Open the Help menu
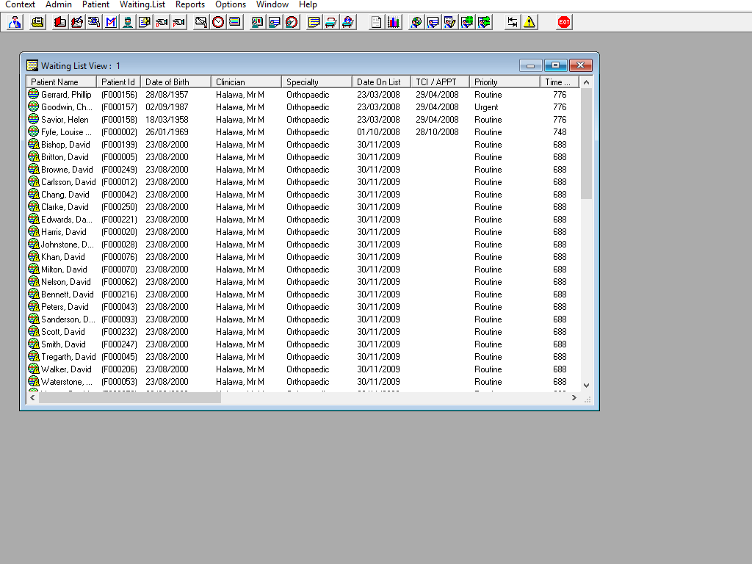The height and width of the screenshot is (564, 752). point(308,4)
